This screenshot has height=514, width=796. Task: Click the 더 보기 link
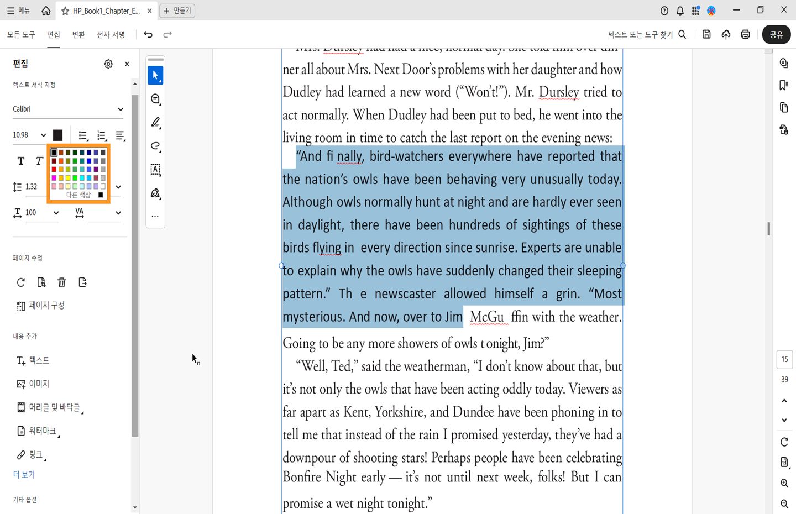point(24,475)
